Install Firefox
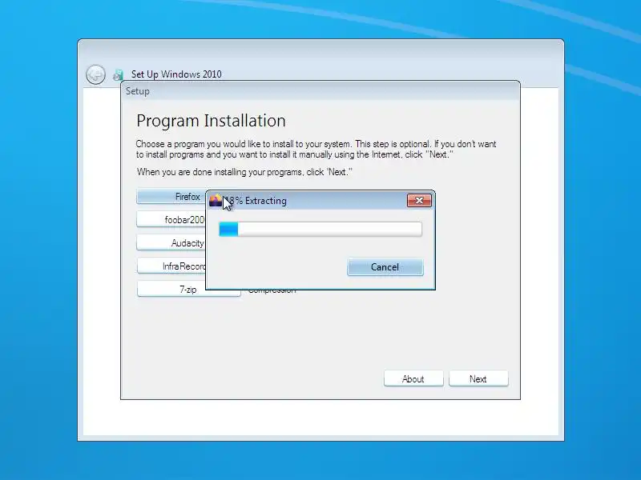Screen dimensions: 641x480 171,197
